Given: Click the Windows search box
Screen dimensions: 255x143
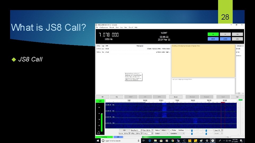Looking at the screenshot, I should pyautogui.click(x=121, y=141).
